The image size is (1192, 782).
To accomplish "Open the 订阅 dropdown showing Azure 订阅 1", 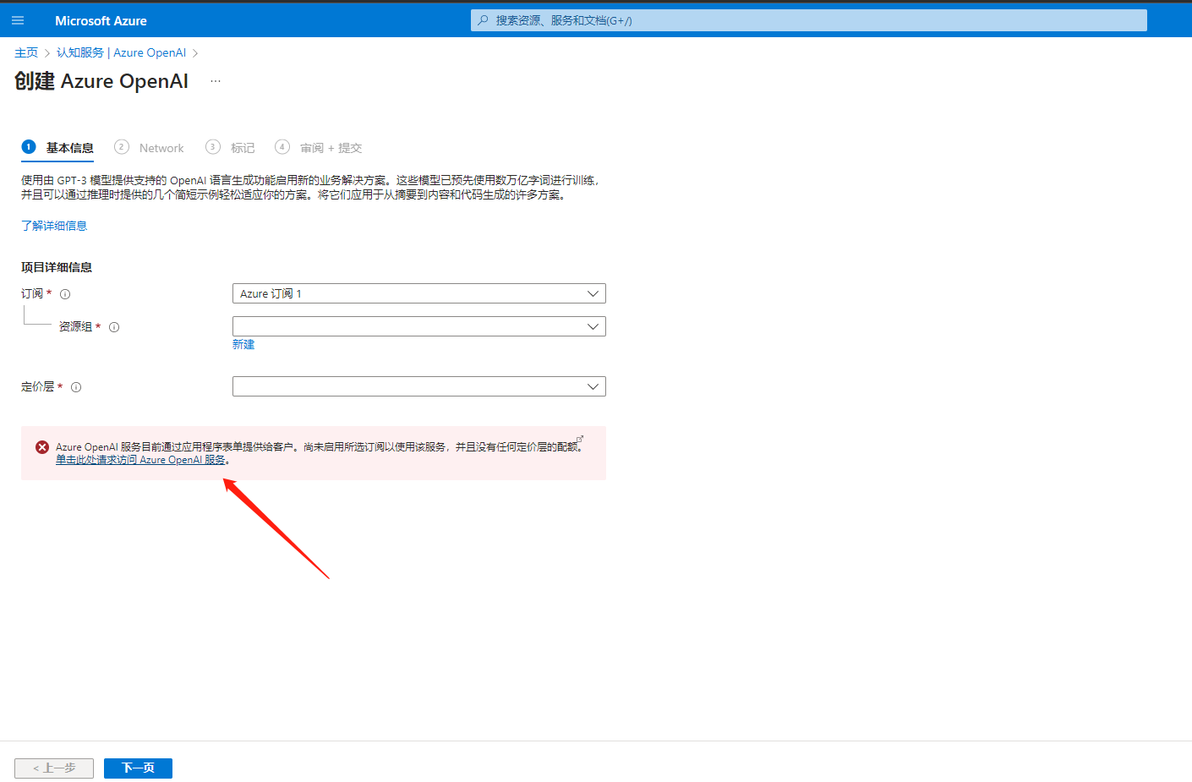I will click(419, 293).
